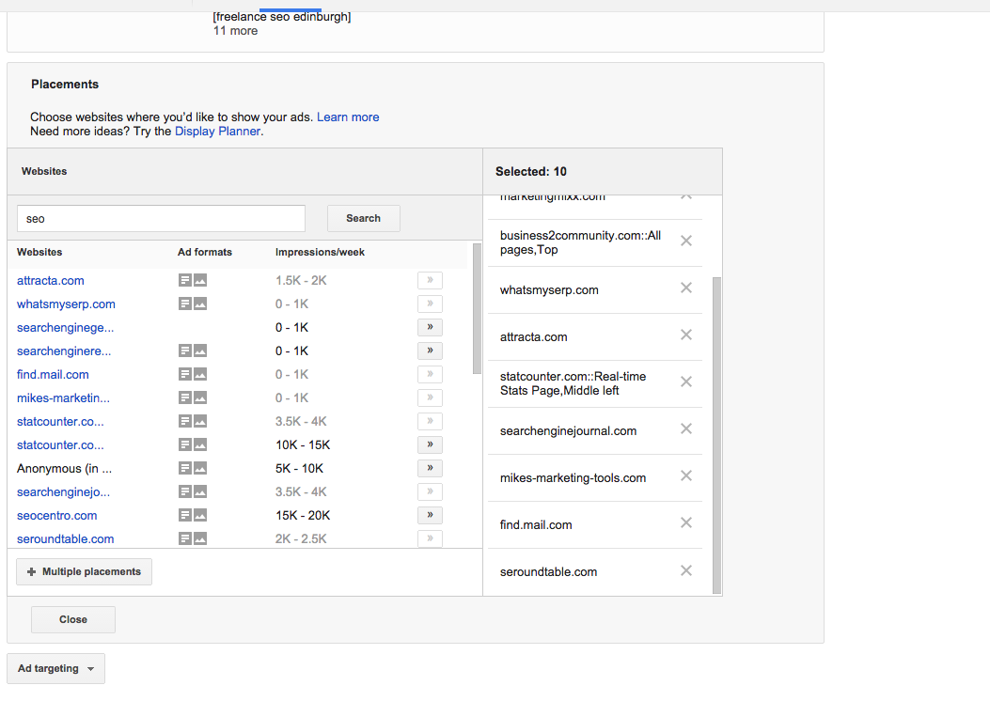Open the seocentro.com website link
Screen dimensions: 990x701
point(56,516)
